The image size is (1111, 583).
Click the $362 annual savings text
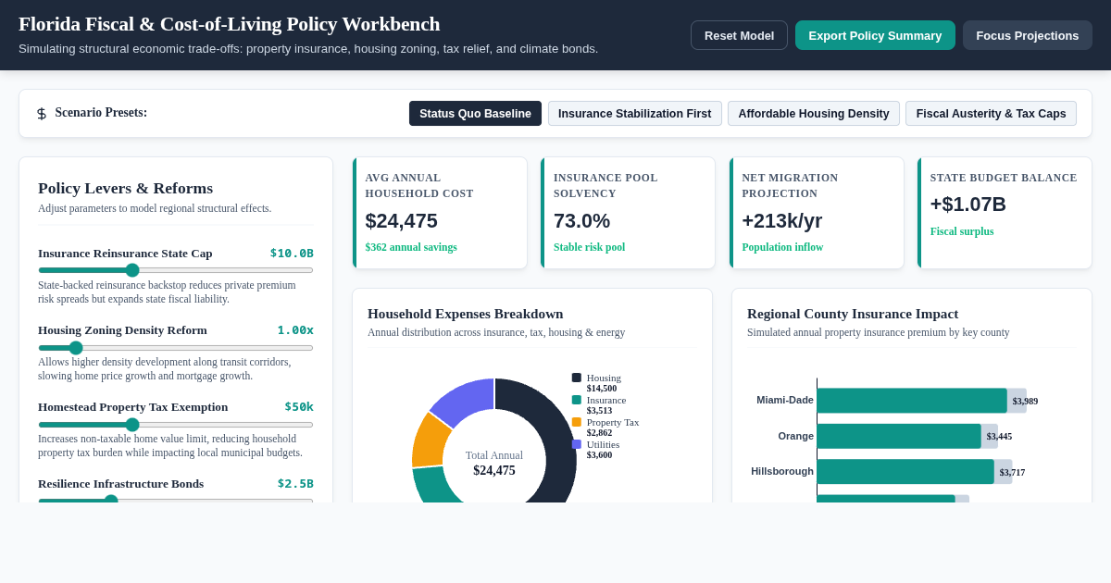411,247
